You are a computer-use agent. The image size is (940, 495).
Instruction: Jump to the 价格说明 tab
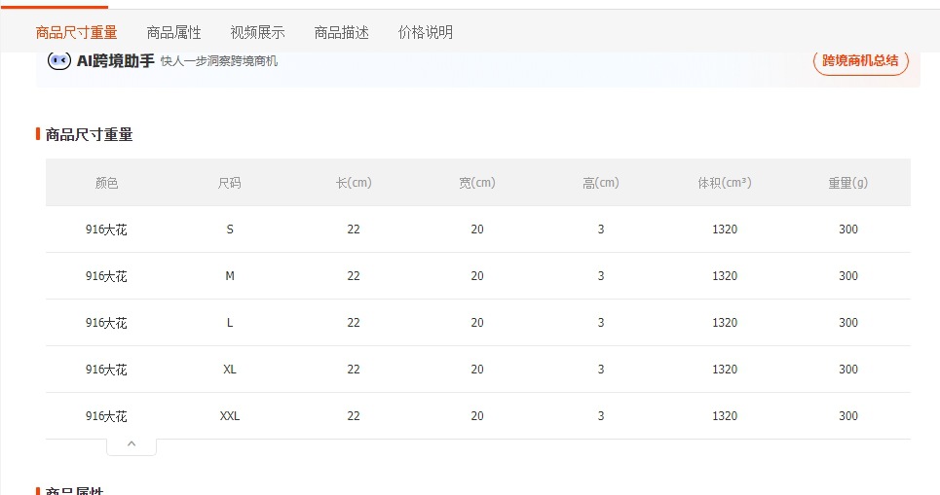tap(426, 32)
